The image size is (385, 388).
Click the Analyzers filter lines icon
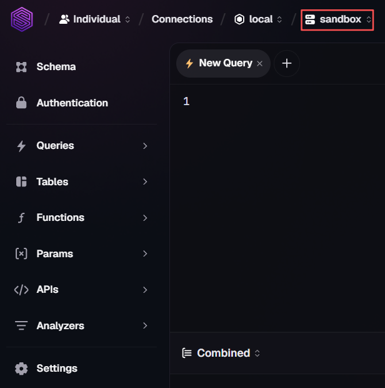pyautogui.click(x=21, y=325)
